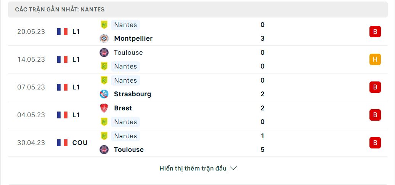Select the COU competition label
This screenshot has width=395, height=185.
[80, 143]
